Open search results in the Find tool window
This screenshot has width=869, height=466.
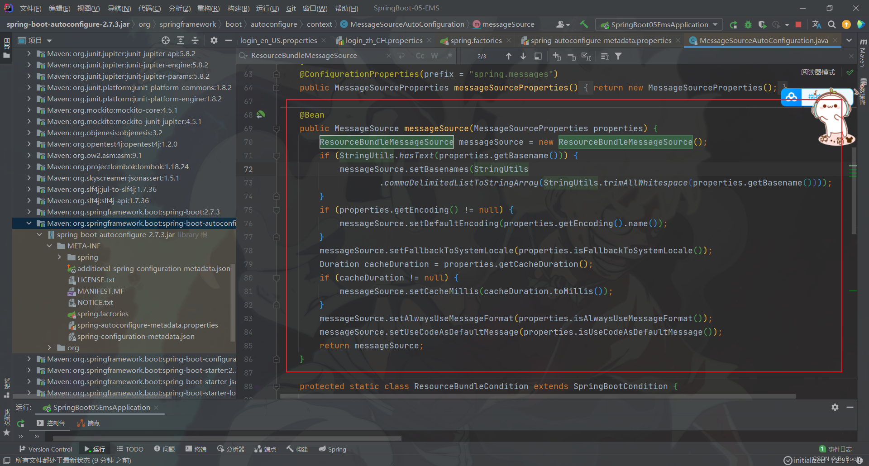coord(538,56)
